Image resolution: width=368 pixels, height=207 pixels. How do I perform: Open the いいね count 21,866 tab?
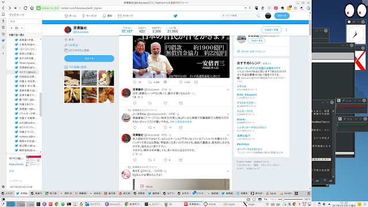172,30
